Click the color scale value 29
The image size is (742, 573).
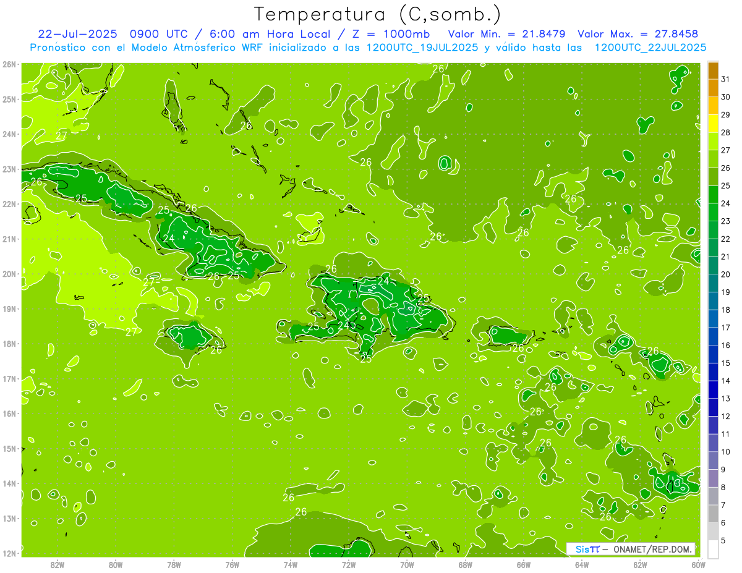[x=725, y=115]
